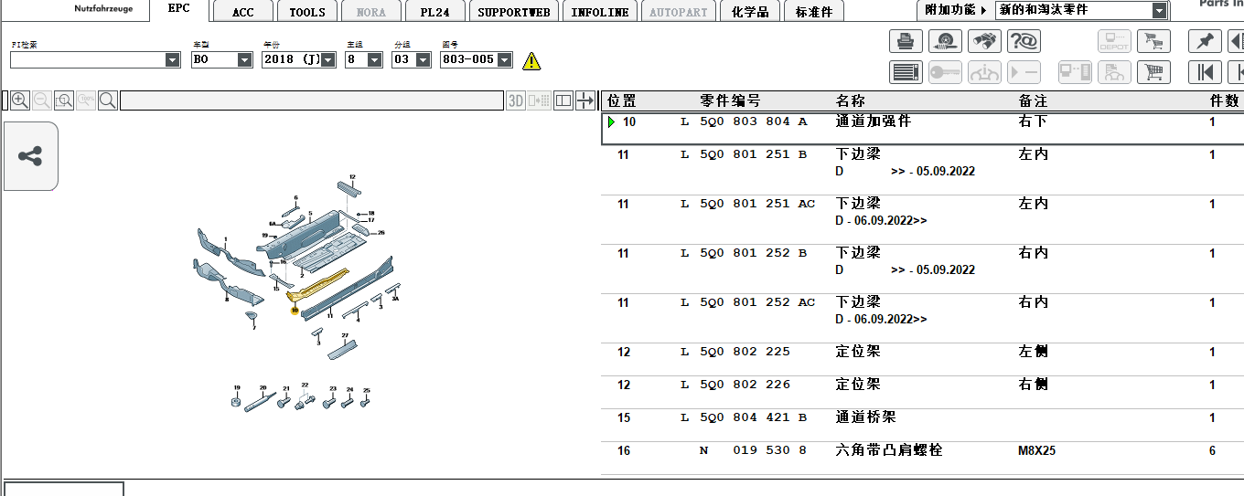Click the yellow warning triangle icon
The height and width of the screenshot is (496, 1244).
click(x=531, y=60)
